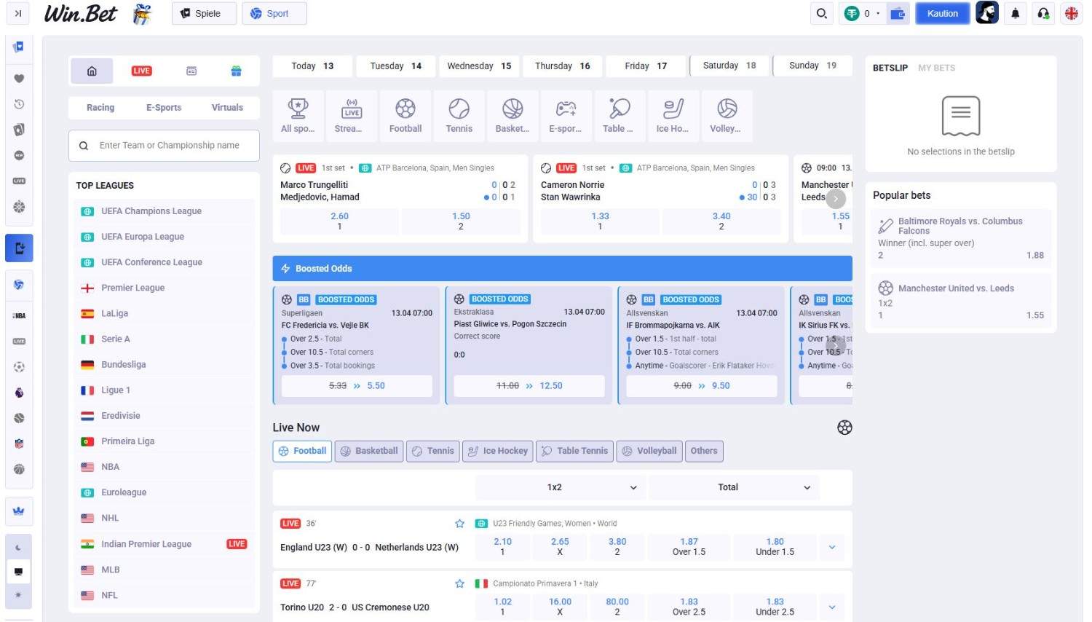
Task: Click the wallet icon in header
Action: (898, 13)
